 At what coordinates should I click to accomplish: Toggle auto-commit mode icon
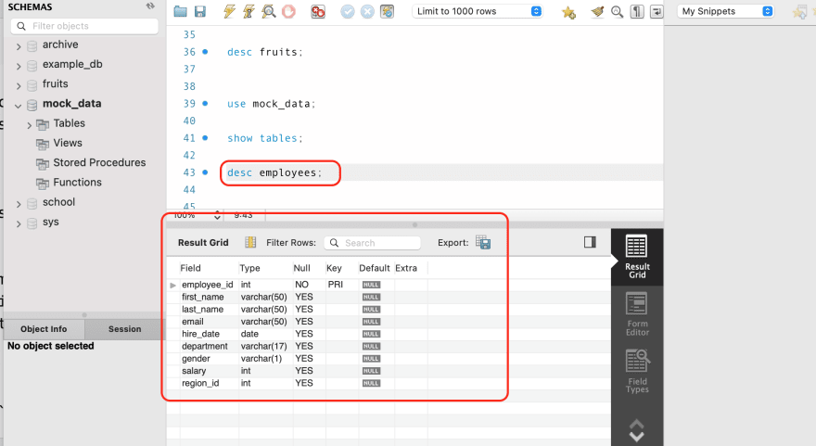click(x=388, y=11)
